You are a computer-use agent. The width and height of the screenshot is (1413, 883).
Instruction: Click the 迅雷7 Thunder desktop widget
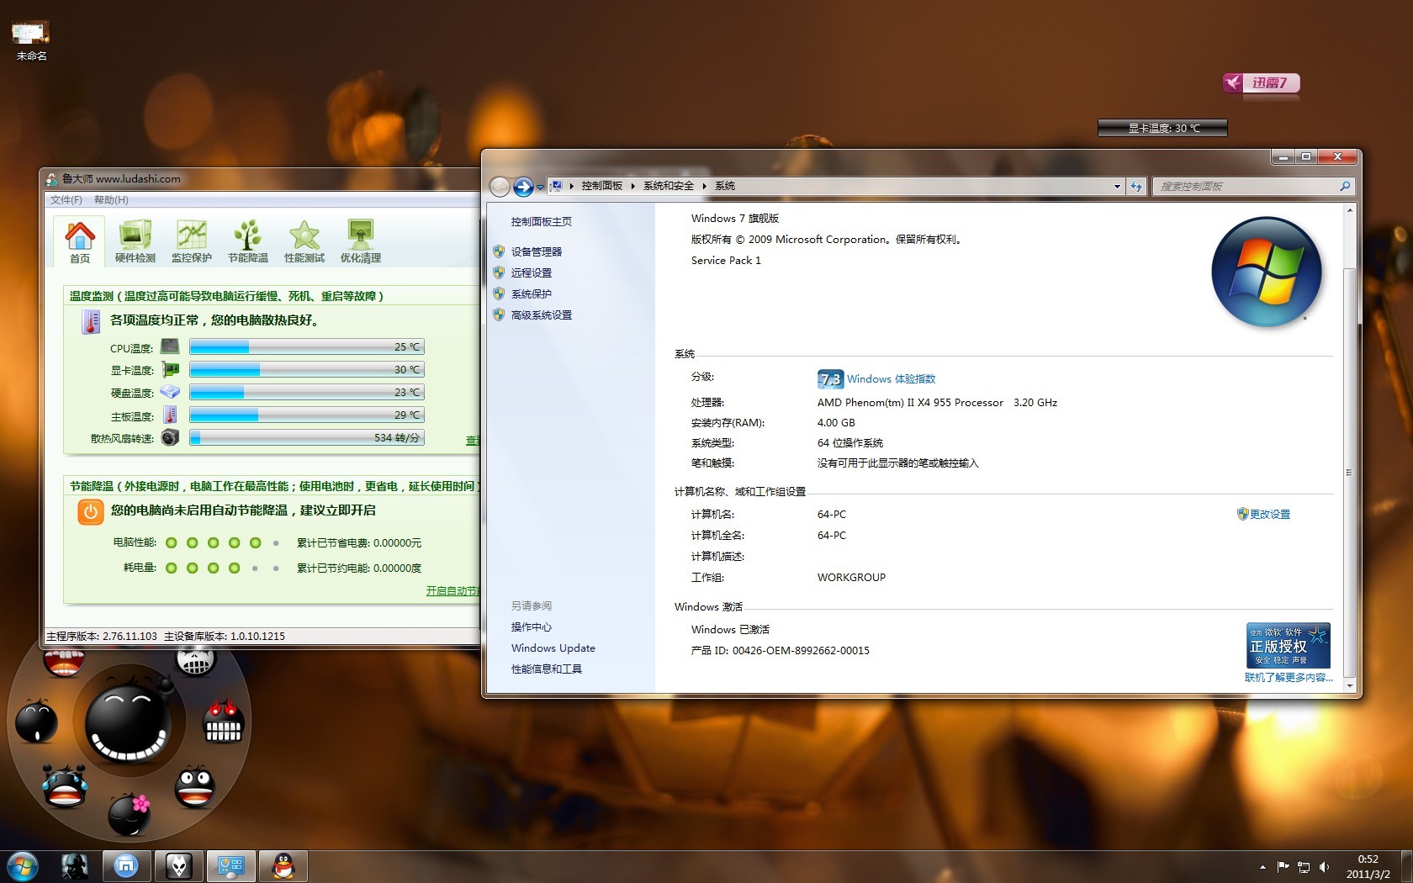coord(1262,82)
